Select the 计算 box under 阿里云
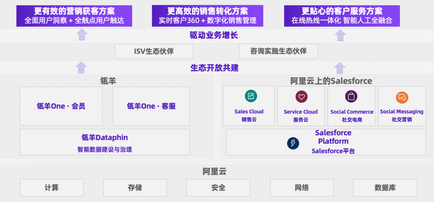The width and height of the screenshot is (434, 202). (x=51, y=188)
